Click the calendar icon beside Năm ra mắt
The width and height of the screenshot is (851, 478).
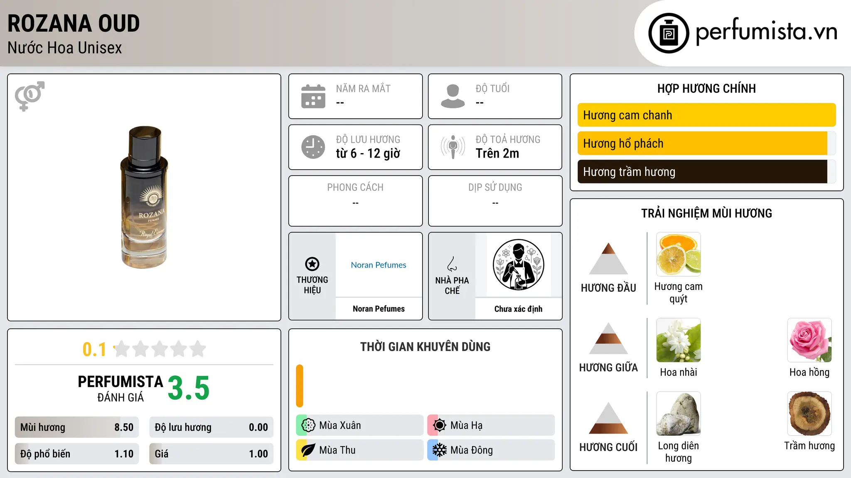[x=313, y=96]
